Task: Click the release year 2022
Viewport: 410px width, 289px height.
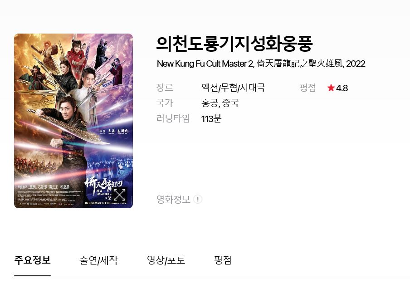Action: point(356,64)
